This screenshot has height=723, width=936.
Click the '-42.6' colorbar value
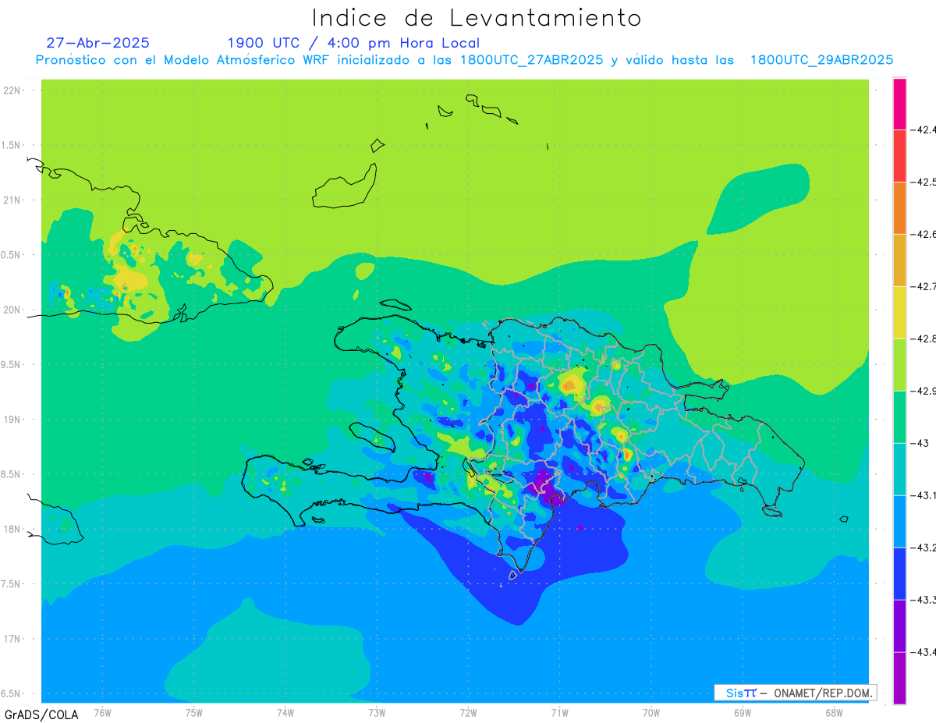(923, 234)
